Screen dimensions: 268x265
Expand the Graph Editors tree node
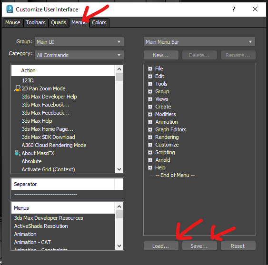(150, 129)
